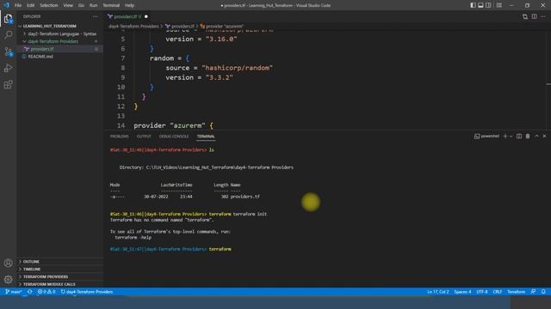Open editor more actions ellipsis
This screenshot has height=309, width=551.
coord(543,16)
